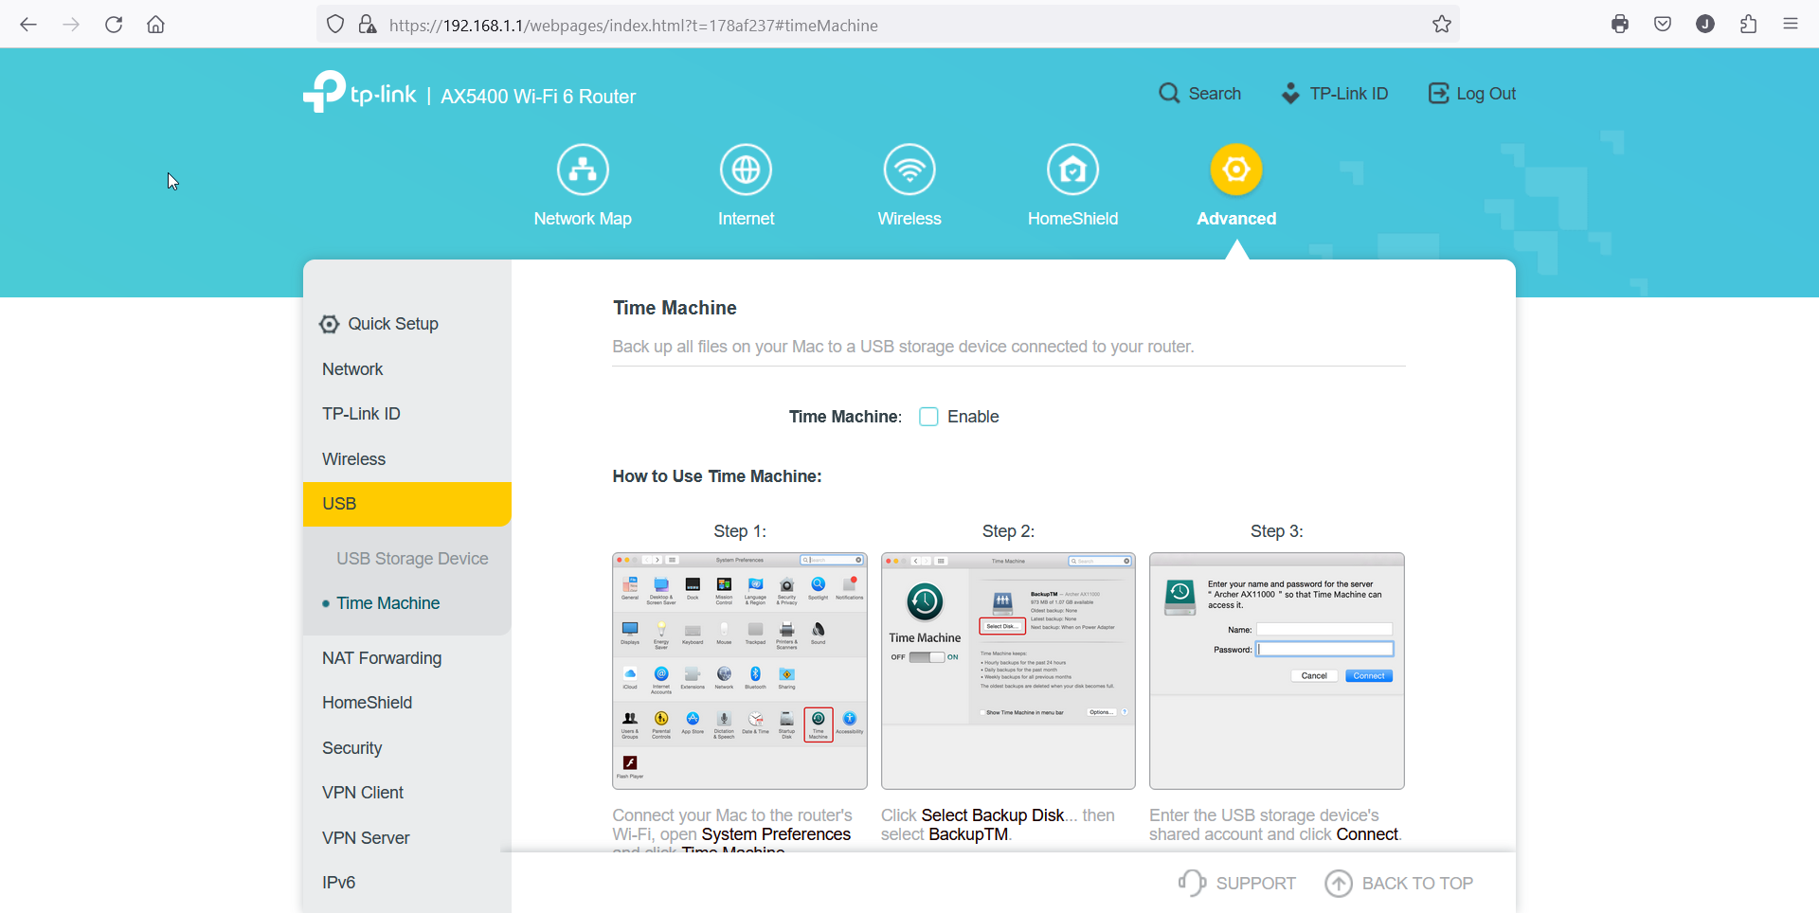This screenshot has height=913, width=1819.
Task: Open NAT Forwarding in sidebar
Action: tap(407, 658)
